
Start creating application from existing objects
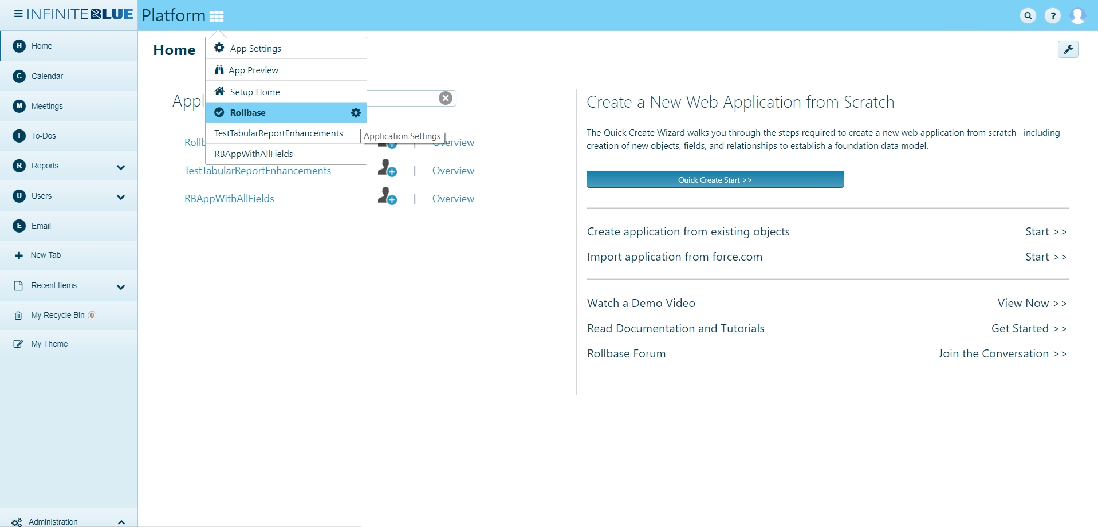coord(1046,232)
